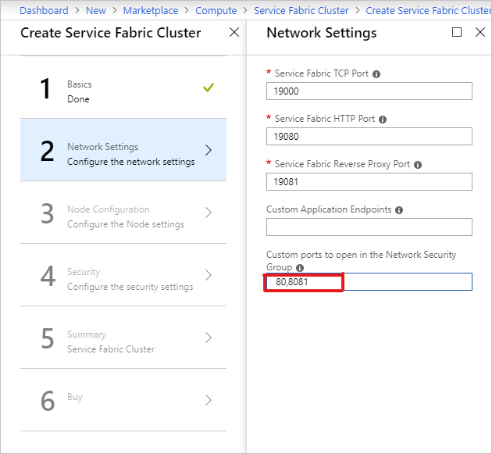Click info icon beside Service Fabric HTTP Port
Screen dimensions: 492x454
(x=383, y=120)
